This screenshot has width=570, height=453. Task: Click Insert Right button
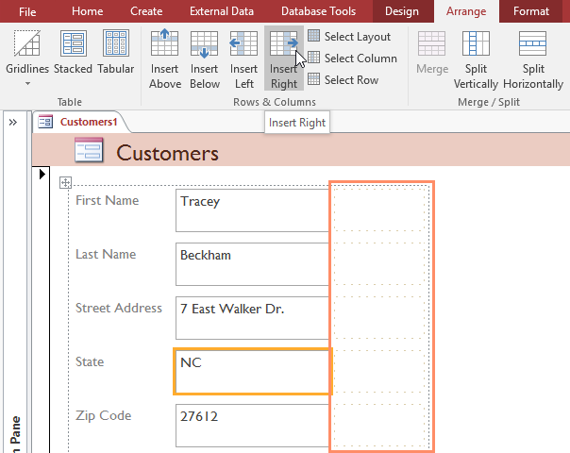pos(284,59)
